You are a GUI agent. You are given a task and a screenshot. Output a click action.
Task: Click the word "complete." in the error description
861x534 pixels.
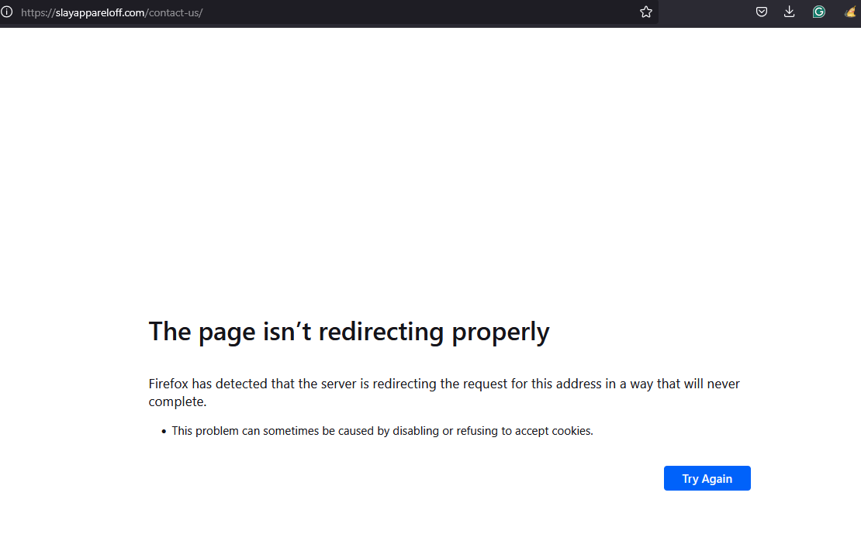pos(178,402)
